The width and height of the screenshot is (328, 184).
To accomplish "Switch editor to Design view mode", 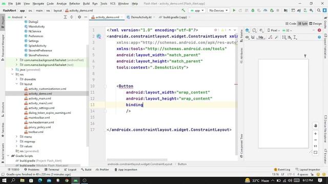I will (316, 24).
